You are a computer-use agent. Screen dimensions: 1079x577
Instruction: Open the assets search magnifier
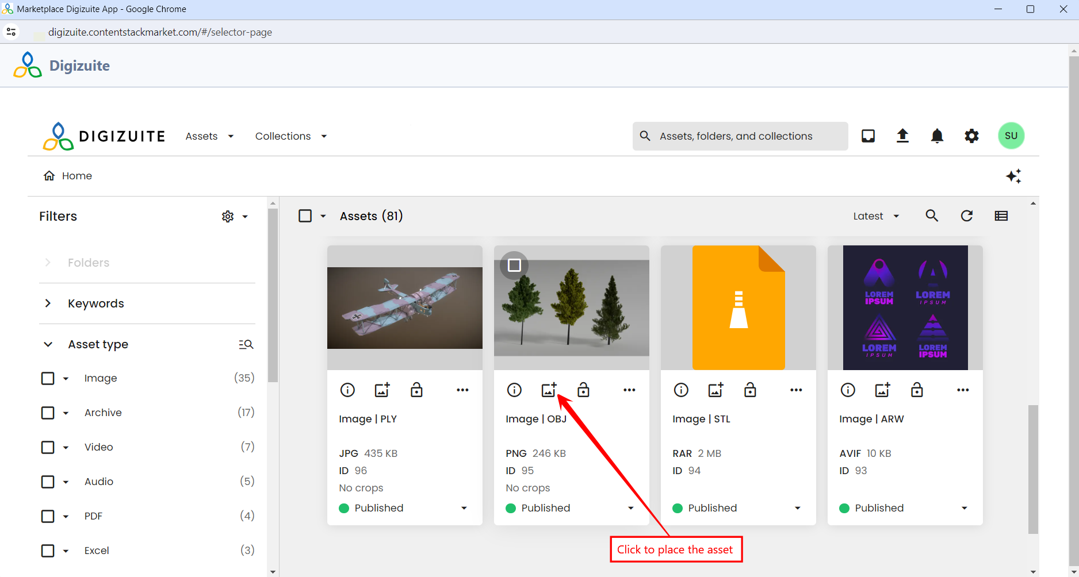click(932, 216)
